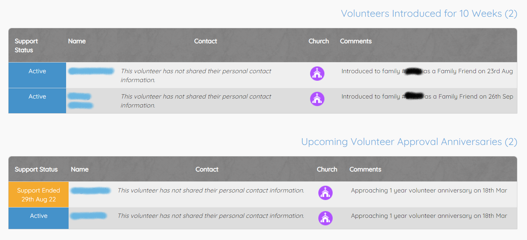Viewport: 527px width, 240px height.
Task: Open the Active volunteer's name in anniversaries table
Action: 88,216
